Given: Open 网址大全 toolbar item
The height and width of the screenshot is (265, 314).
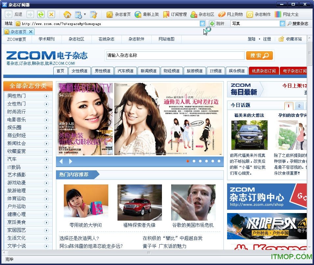Looking at the screenshot, I should click(286, 14).
